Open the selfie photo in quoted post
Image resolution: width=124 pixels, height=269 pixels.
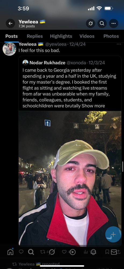click(70, 178)
